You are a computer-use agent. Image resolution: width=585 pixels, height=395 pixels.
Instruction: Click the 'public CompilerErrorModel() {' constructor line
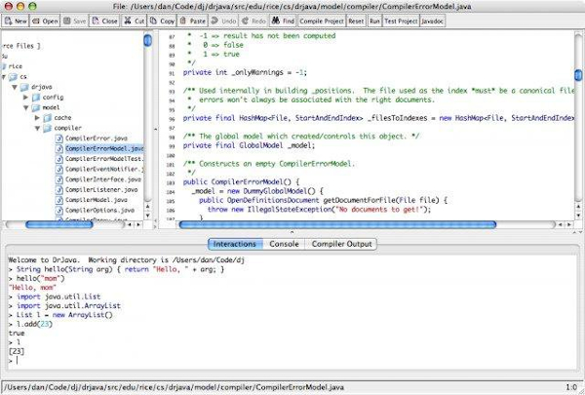point(241,181)
